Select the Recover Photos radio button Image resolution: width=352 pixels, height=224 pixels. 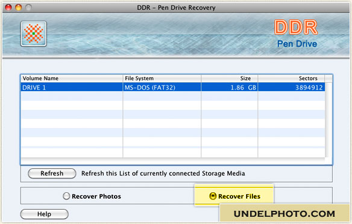click(66, 196)
